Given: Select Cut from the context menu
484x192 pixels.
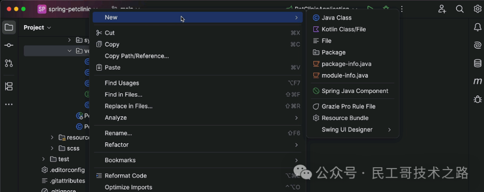Looking at the screenshot, I should click(x=198, y=33).
